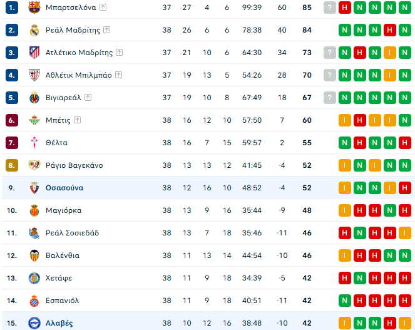Click the Rayo Vallecano crest
Viewport: 415px width, 330px height.
point(34,165)
